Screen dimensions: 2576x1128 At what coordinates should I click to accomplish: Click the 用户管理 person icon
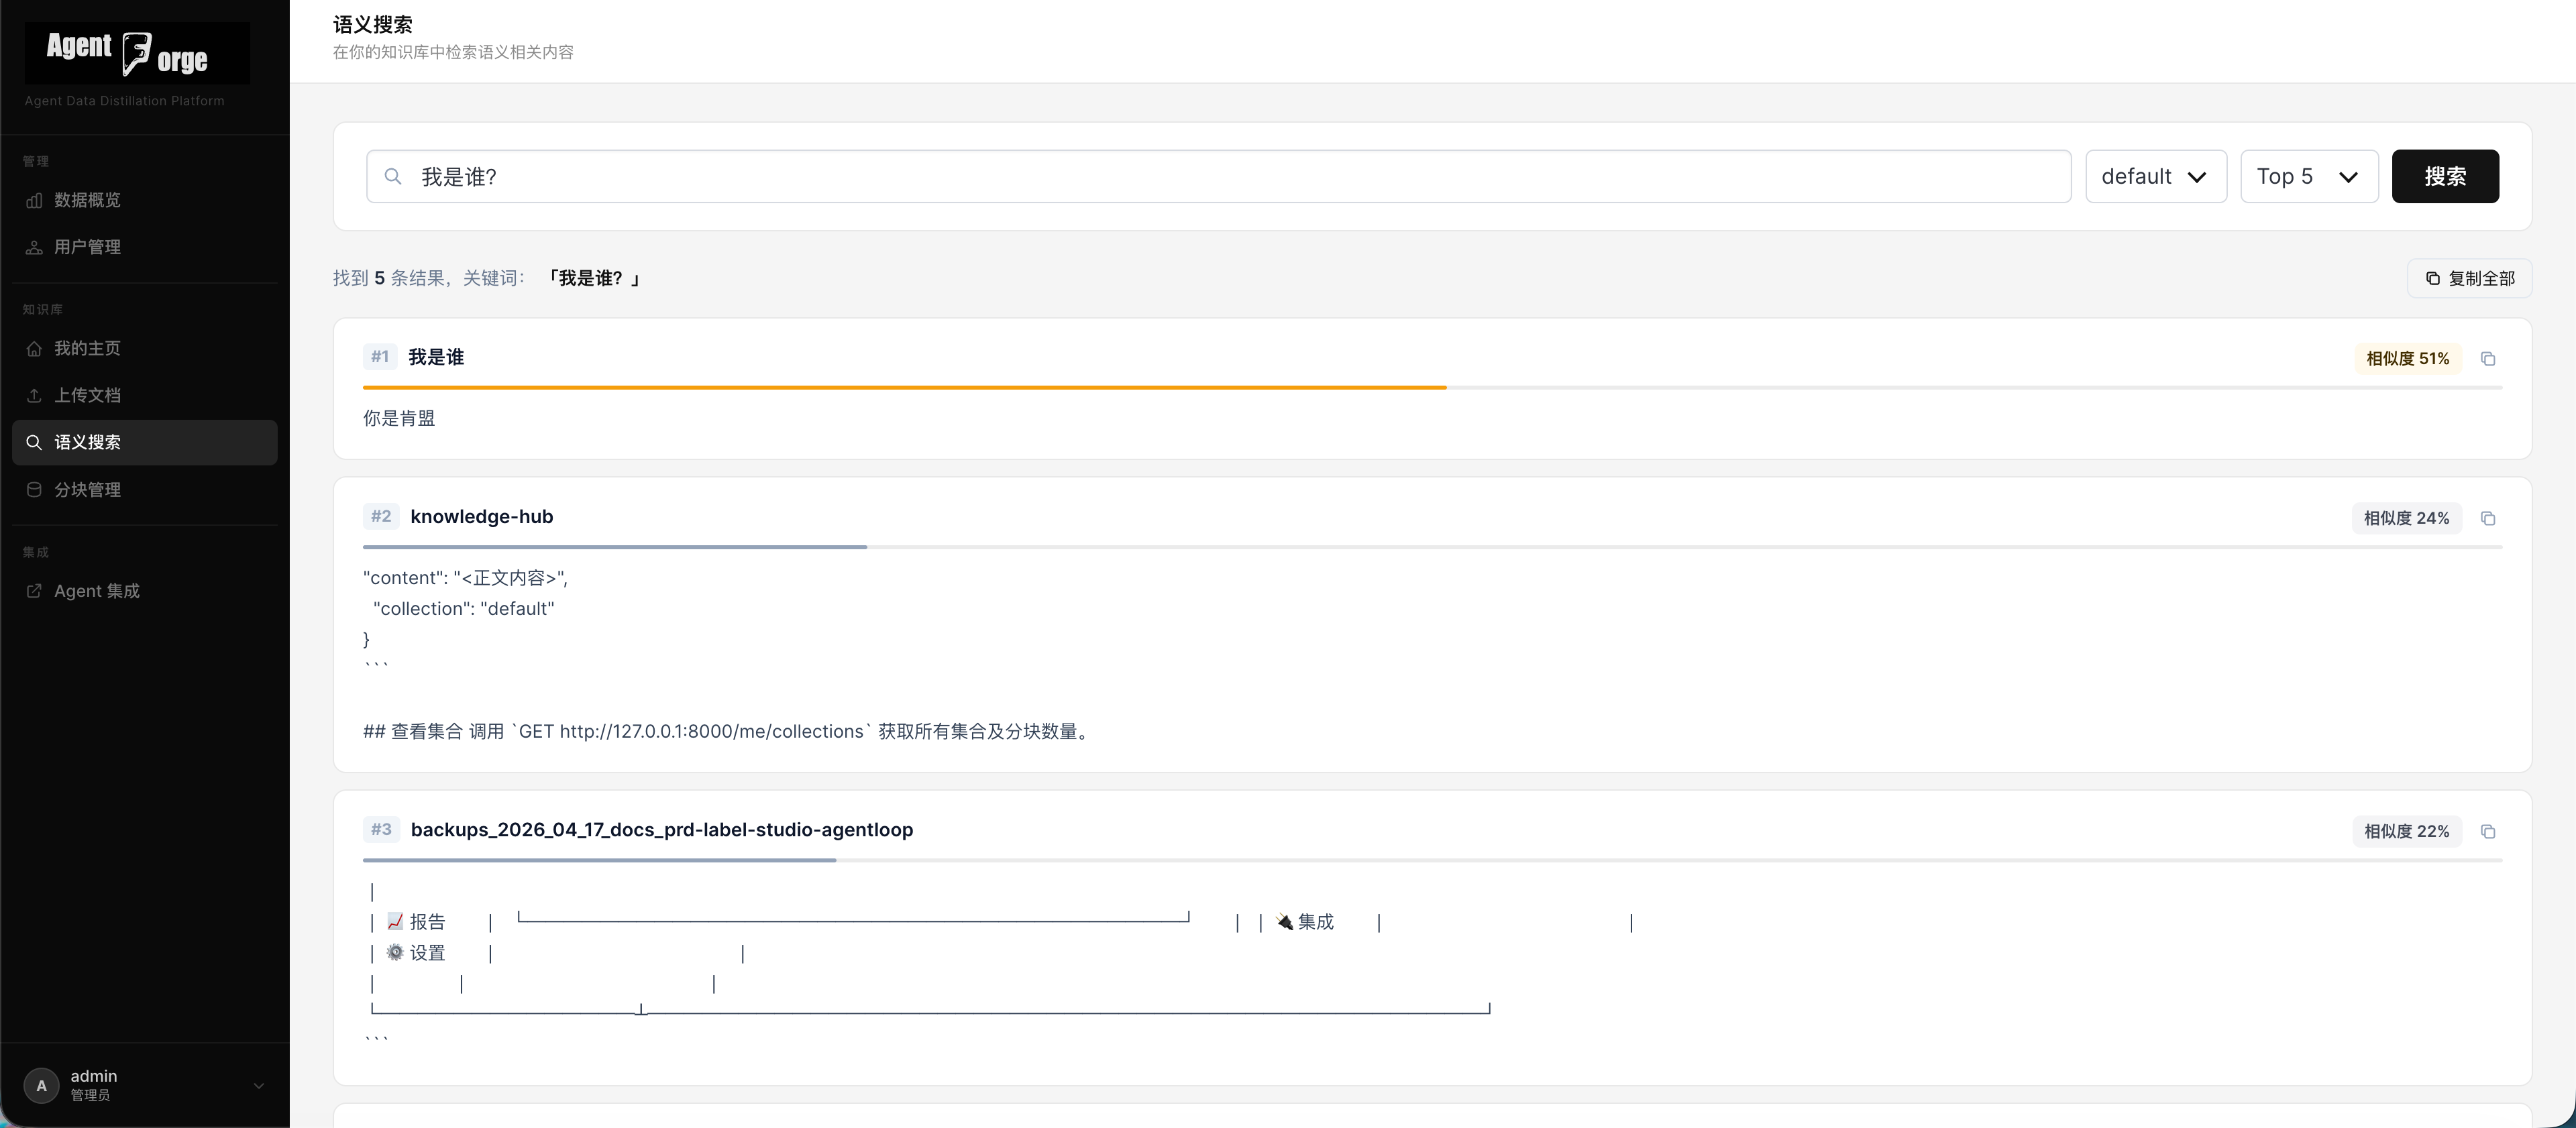pos(34,247)
